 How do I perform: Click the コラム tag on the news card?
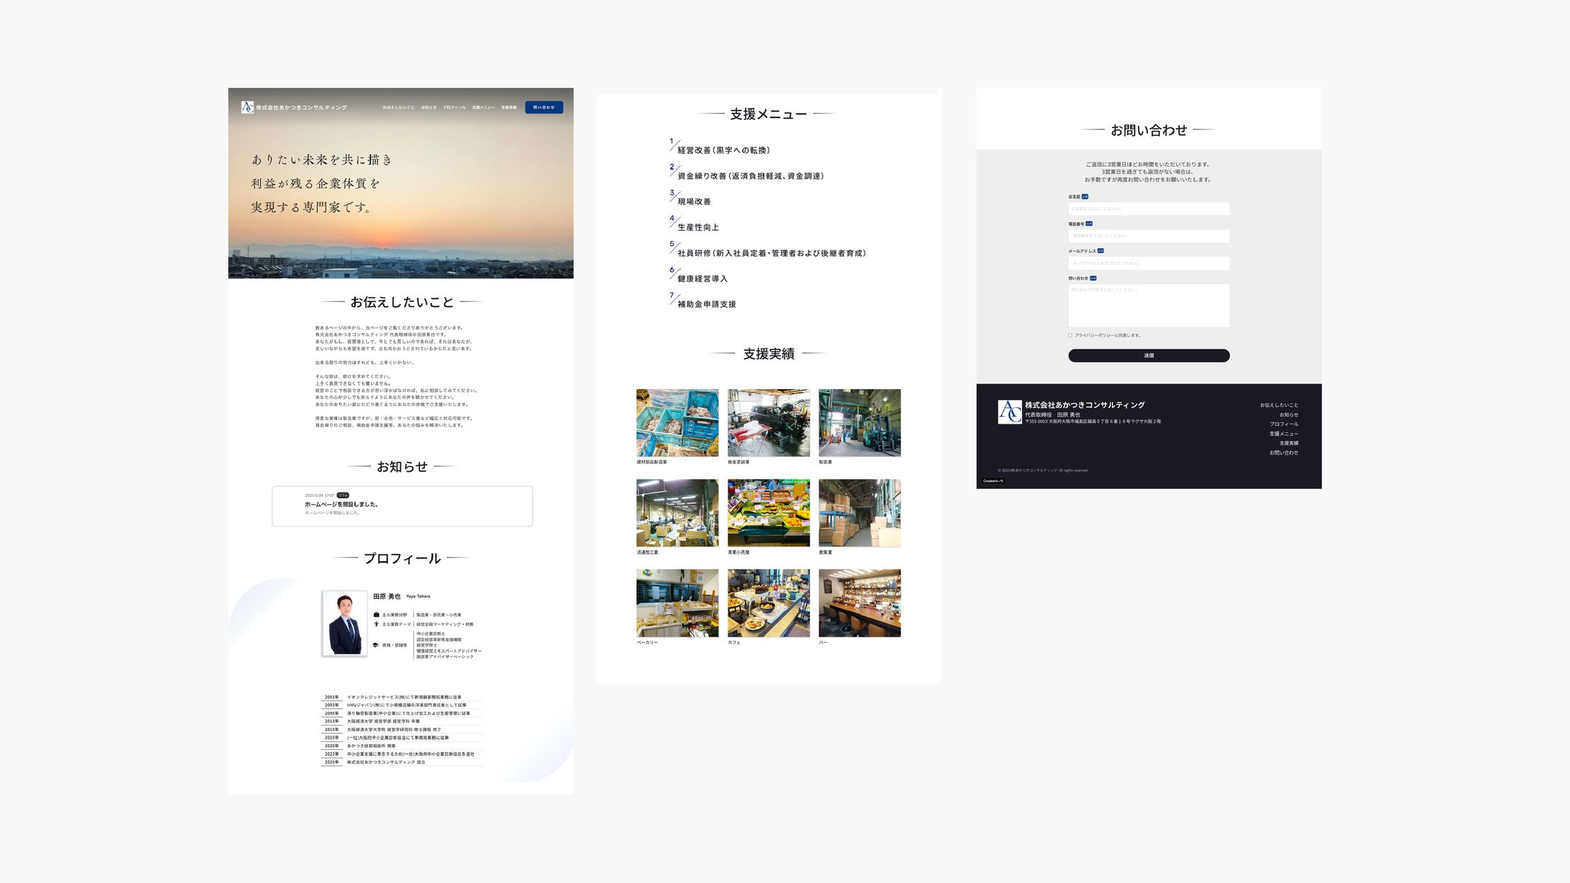(x=343, y=495)
